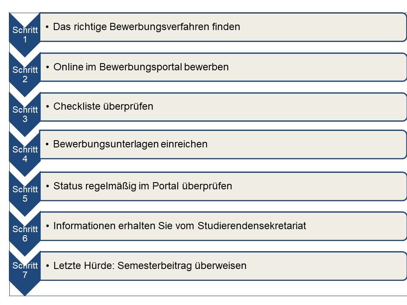The height and width of the screenshot is (305, 407).
Task: Open 'Das richtige Bewerbungsverfahren finden' box
Action: (x=223, y=27)
